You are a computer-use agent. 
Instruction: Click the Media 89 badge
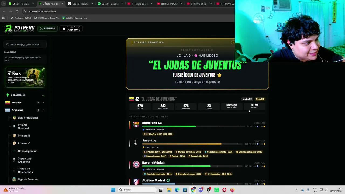pyautogui.click(x=247, y=99)
